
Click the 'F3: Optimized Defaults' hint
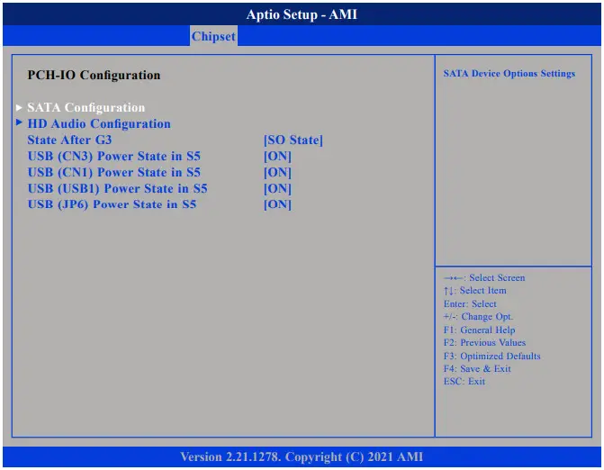491,356
